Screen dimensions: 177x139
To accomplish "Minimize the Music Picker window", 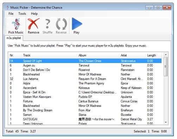I will [150, 8].
